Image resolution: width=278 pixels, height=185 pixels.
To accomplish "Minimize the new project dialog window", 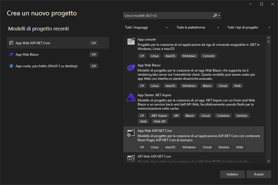I will [251, 4].
